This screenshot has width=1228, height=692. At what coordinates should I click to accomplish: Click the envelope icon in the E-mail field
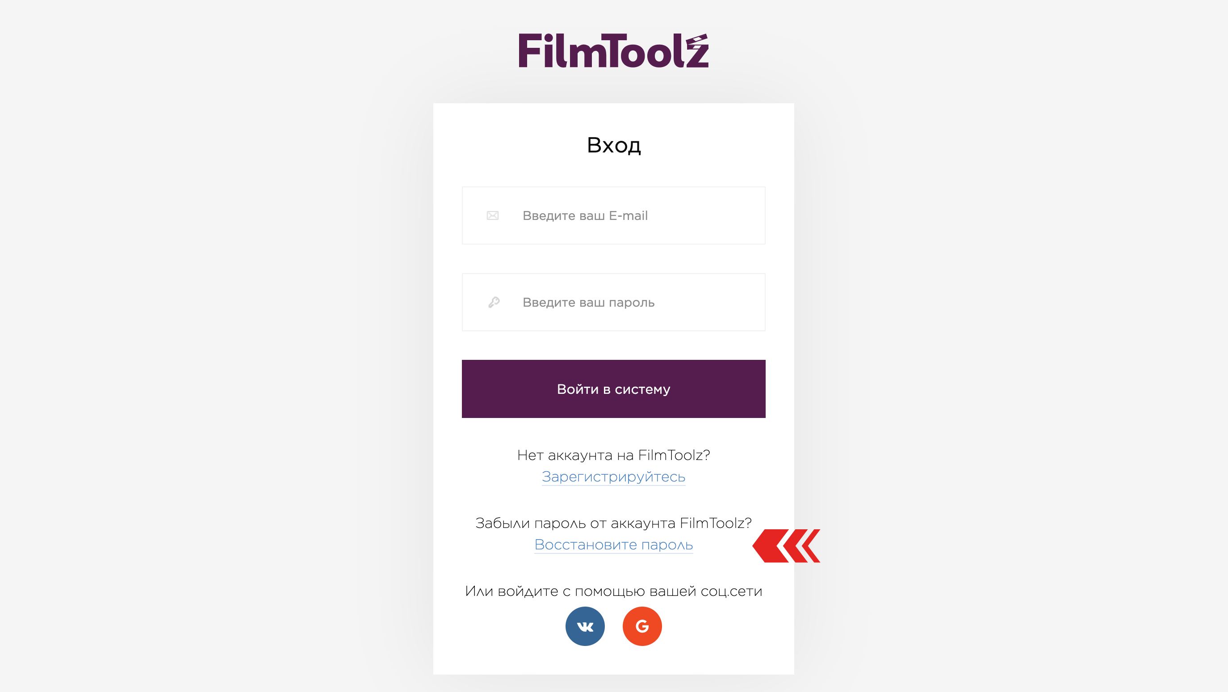(x=492, y=215)
